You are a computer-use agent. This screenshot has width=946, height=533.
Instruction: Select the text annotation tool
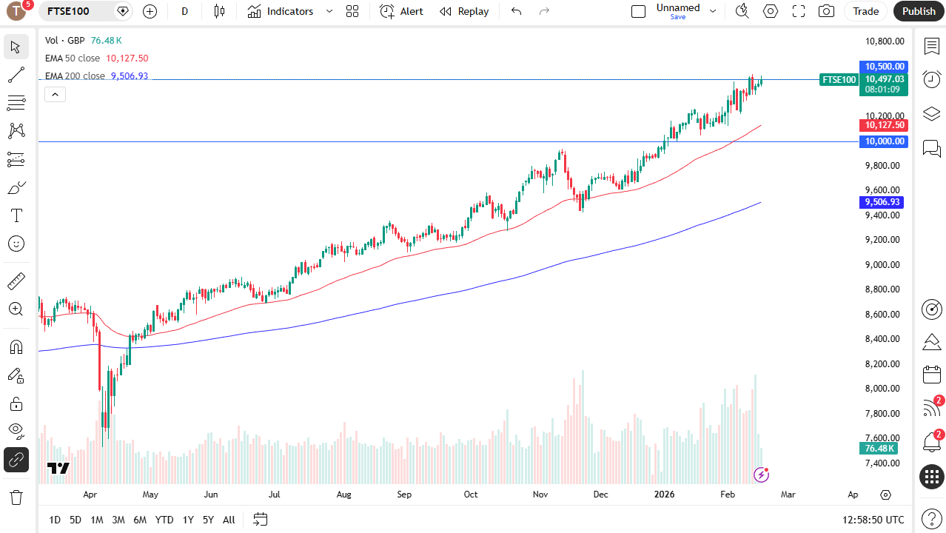tap(16, 215)
